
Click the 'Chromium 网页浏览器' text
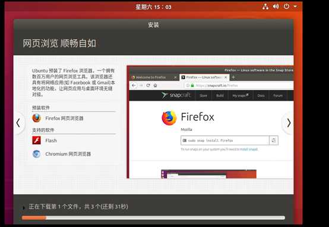pyautogui.click(x=68, y=154)
